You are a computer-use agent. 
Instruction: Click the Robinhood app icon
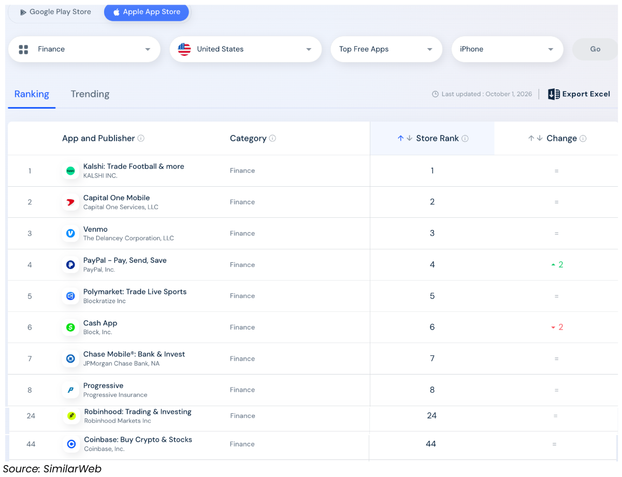(71, 416)
